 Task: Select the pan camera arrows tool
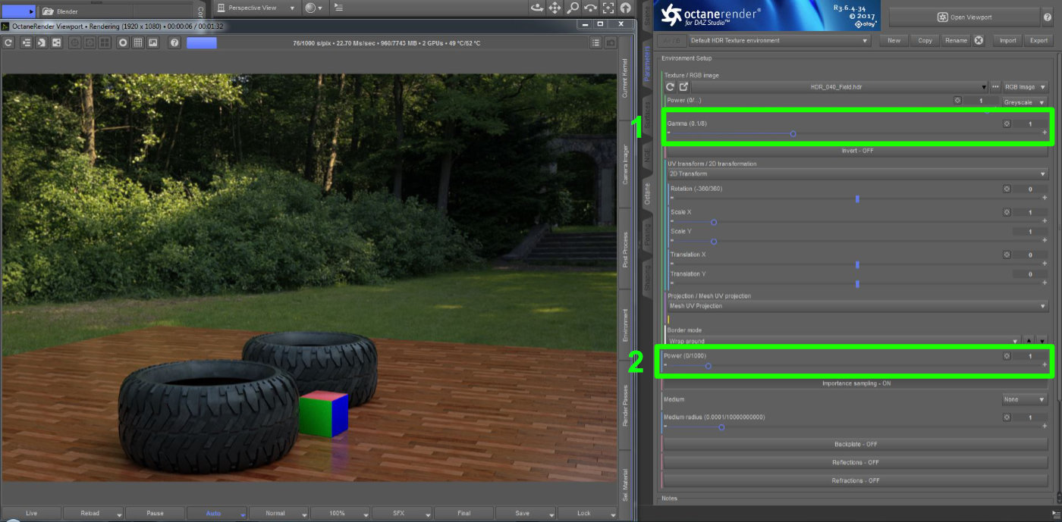(x=555, y=8)
